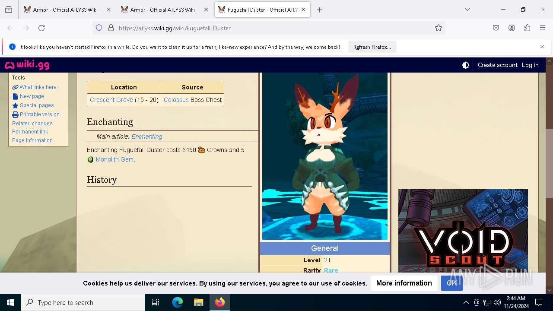View site security padlock info
This screenshot has width=553, height=311.
click(x=111, y=28)
